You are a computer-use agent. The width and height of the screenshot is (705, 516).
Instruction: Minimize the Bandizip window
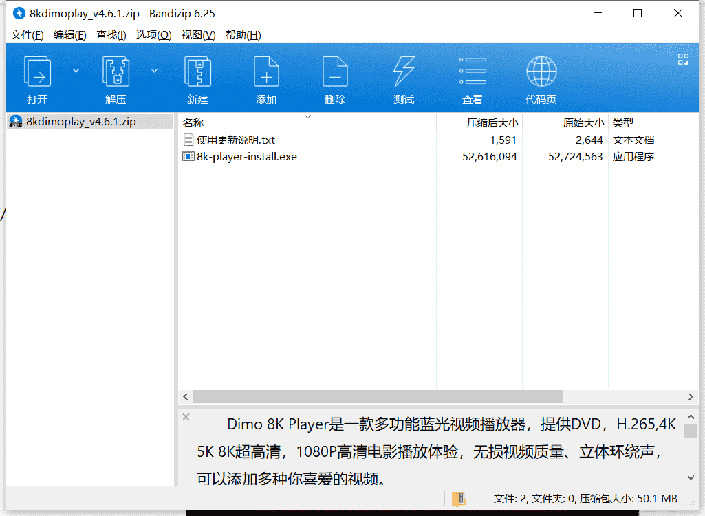click(x=598, y=14)
